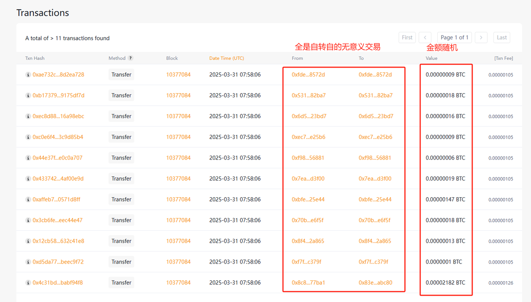Go to the First page
531x302 pixels.
tap(407, 38)
